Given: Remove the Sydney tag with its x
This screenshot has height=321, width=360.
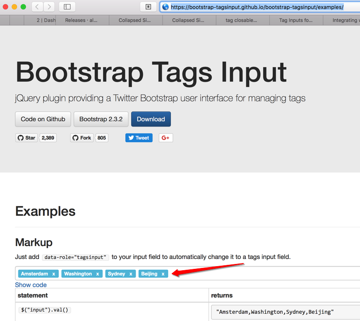Looking at the screenshot, I should pos(131,274).
